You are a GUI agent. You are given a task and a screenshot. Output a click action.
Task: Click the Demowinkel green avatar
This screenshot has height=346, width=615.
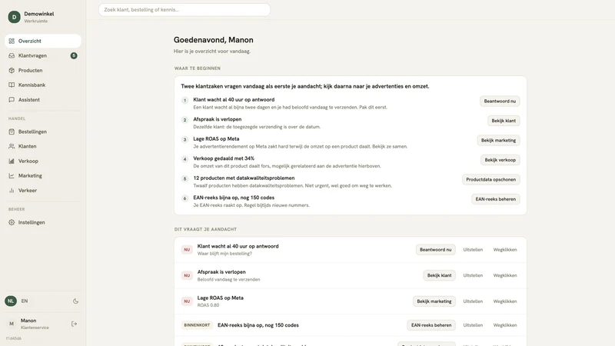tap(14, 17)
